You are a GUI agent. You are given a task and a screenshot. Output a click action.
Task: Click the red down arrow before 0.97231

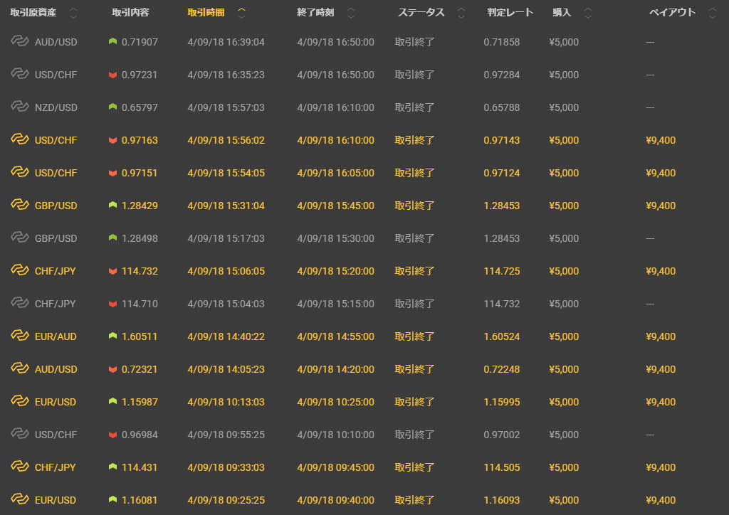tap(112, 75)
